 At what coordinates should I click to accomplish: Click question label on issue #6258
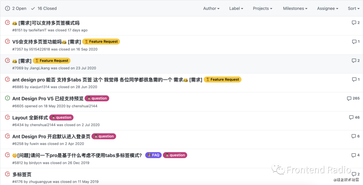[x=104, y=136]
